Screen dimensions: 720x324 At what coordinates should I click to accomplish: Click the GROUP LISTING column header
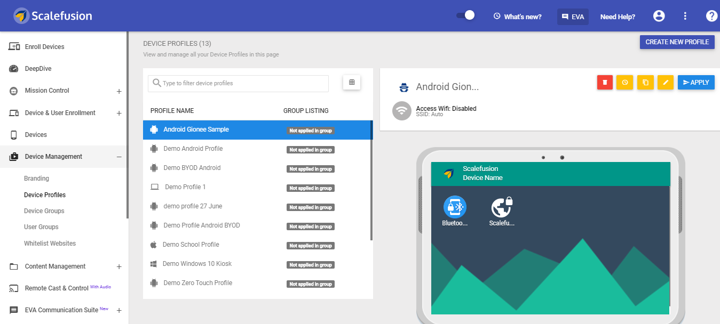tap(306, 111)
